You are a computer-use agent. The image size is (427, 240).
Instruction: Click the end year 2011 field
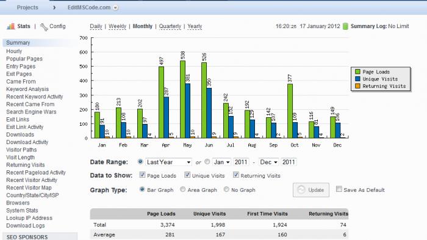pos(289,162)
